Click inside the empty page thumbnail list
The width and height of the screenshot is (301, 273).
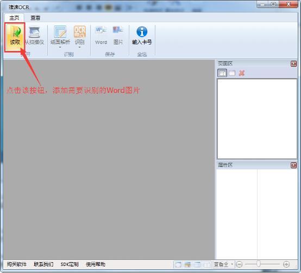click(x=257, y=119)
